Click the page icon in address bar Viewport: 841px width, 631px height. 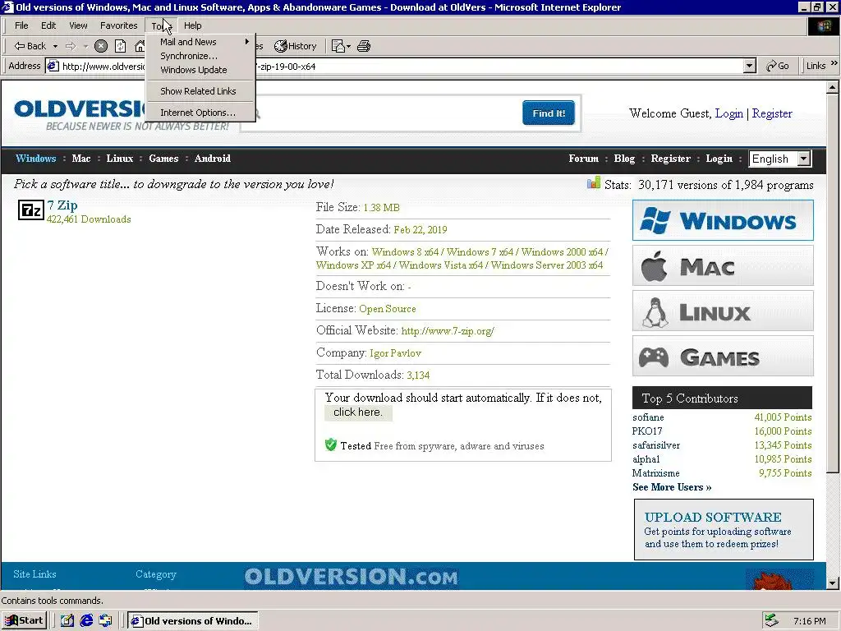coord(53,66)
